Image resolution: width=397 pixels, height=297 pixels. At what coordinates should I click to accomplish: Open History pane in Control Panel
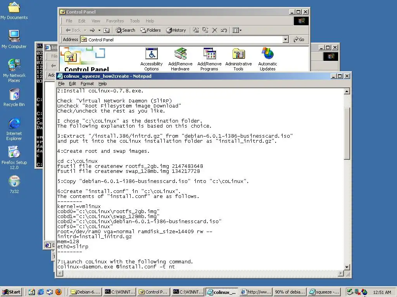(176, 30)
